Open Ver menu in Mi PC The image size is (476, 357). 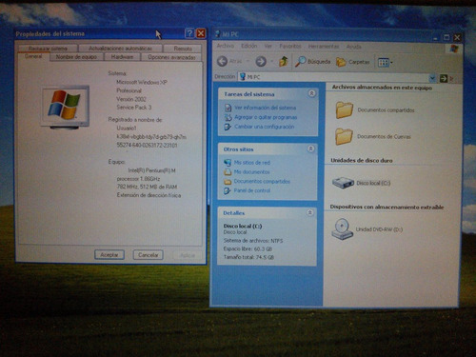268,46
